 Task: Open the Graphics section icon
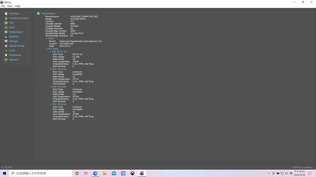[6, 37]
